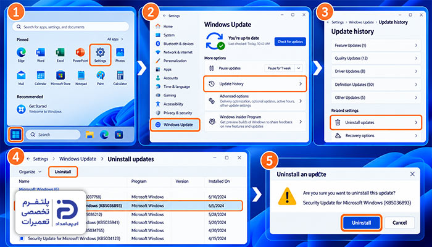This screenshot has width=432, height=247.
Task: Select the row for Security Update KB5034123
Action: pyautogui.click(x=129, y=238)
